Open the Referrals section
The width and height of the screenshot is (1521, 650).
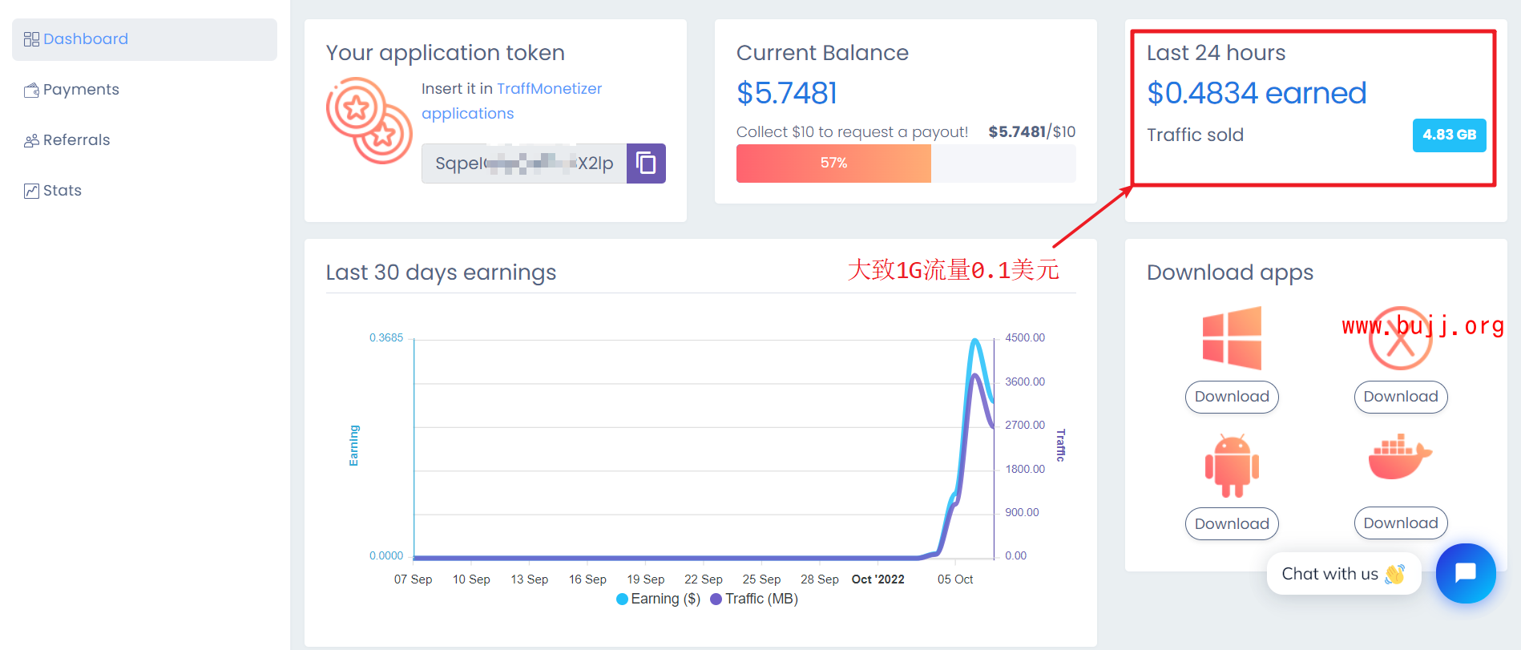(76, 140)
